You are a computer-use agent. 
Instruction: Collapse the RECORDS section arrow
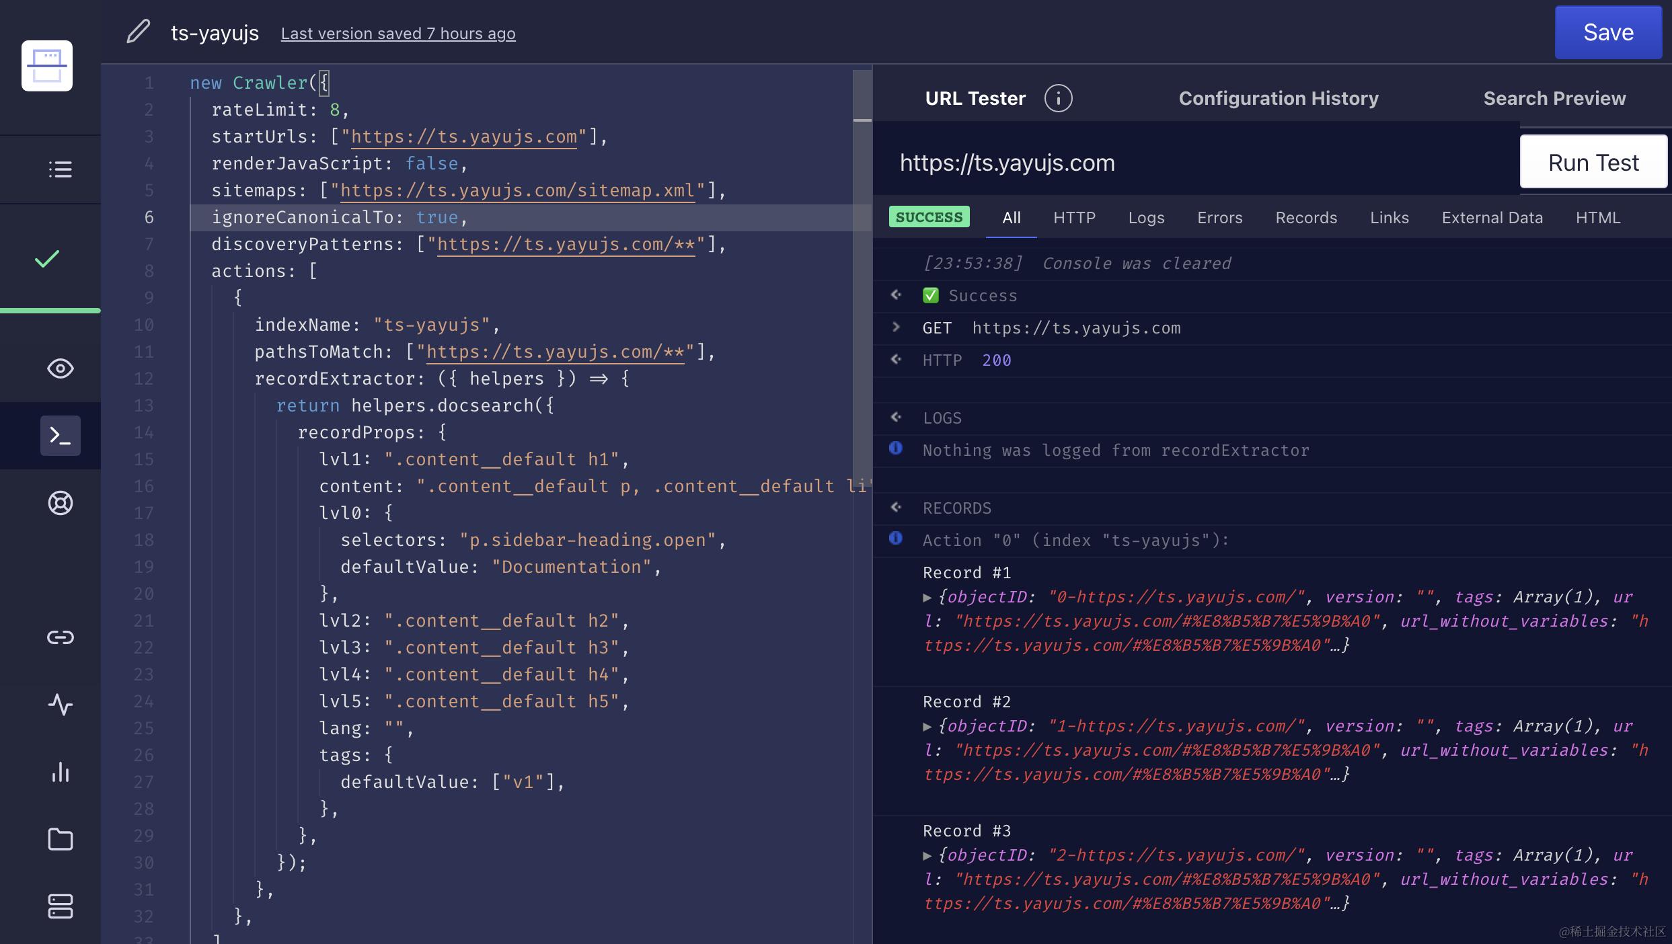[x=896, y=507]
